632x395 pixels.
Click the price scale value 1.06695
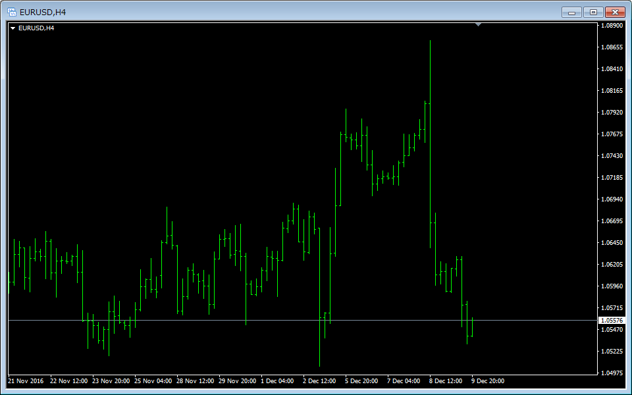pos(612,221)
